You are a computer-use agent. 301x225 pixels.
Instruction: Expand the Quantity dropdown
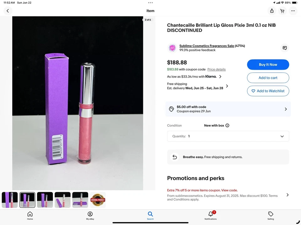228,136
